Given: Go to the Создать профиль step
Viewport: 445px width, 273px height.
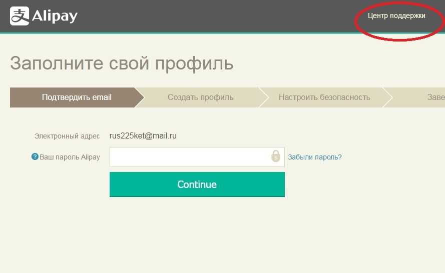Looking at the screenshot, I should [200, 97].
